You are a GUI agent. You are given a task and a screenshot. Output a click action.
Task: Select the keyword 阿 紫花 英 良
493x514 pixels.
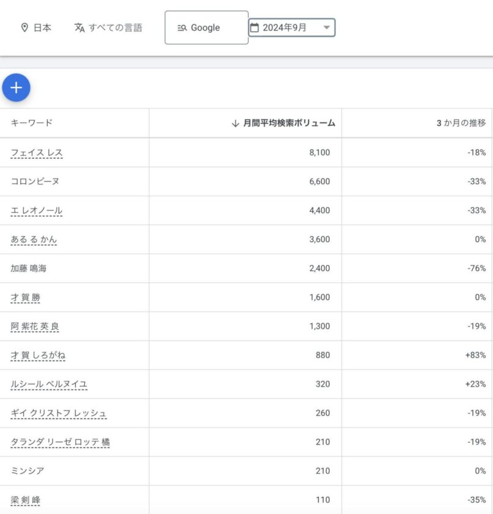pos(35,326)
